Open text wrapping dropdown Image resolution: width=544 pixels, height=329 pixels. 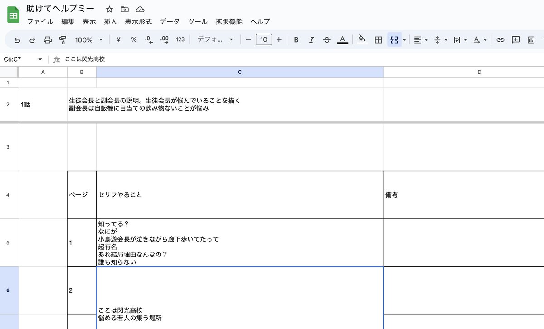point(460,40)
